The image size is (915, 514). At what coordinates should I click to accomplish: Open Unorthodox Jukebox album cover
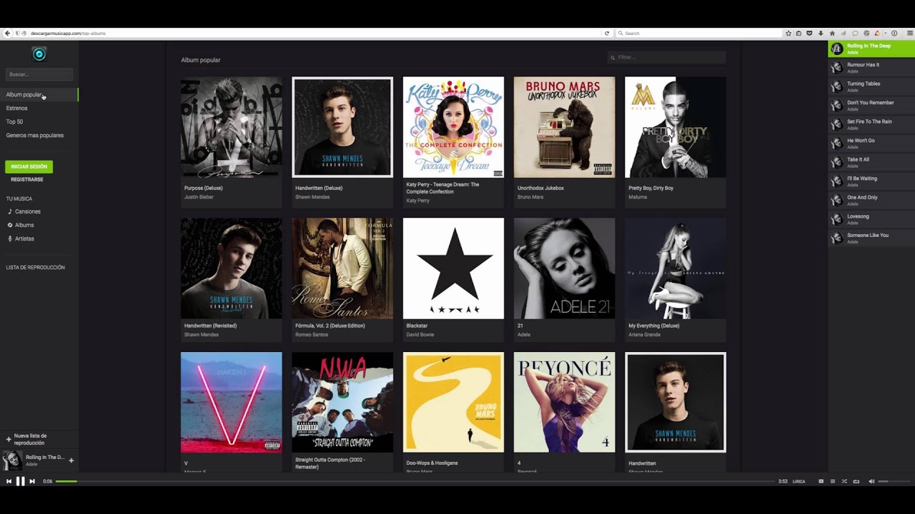564,127
